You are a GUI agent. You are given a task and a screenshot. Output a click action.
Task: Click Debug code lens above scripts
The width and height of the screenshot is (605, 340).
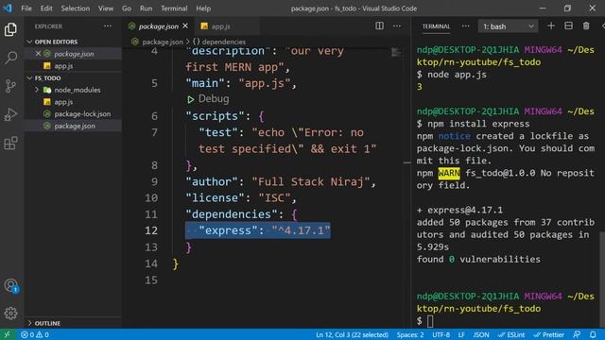pos(208,98)
